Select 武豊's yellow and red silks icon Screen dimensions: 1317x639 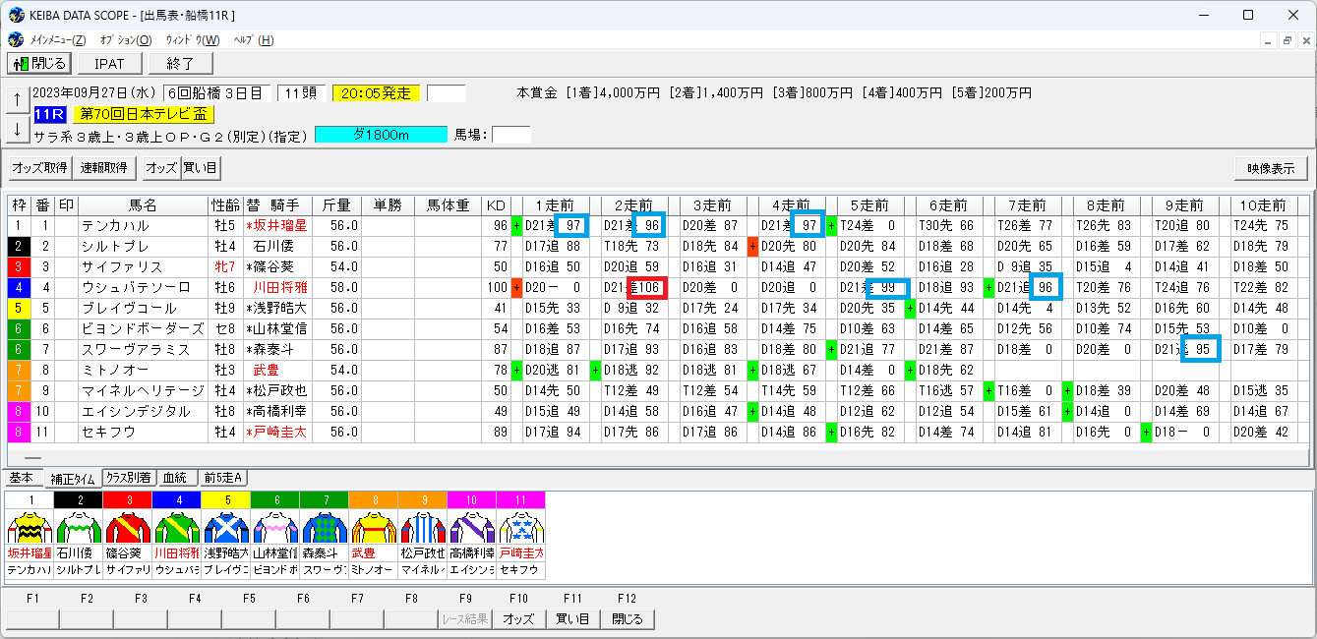pyautogui.click(x=373, y=527)
